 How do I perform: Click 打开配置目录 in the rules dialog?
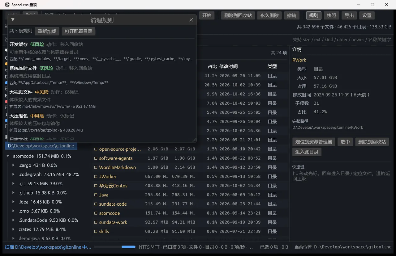79,31
